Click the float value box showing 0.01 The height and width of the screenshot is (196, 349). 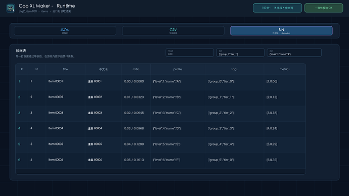190,53
